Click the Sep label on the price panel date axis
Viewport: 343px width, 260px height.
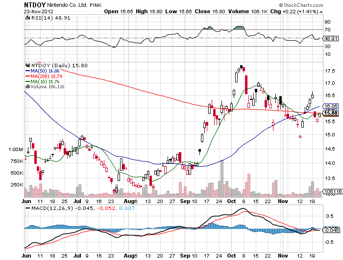(185, 201)
